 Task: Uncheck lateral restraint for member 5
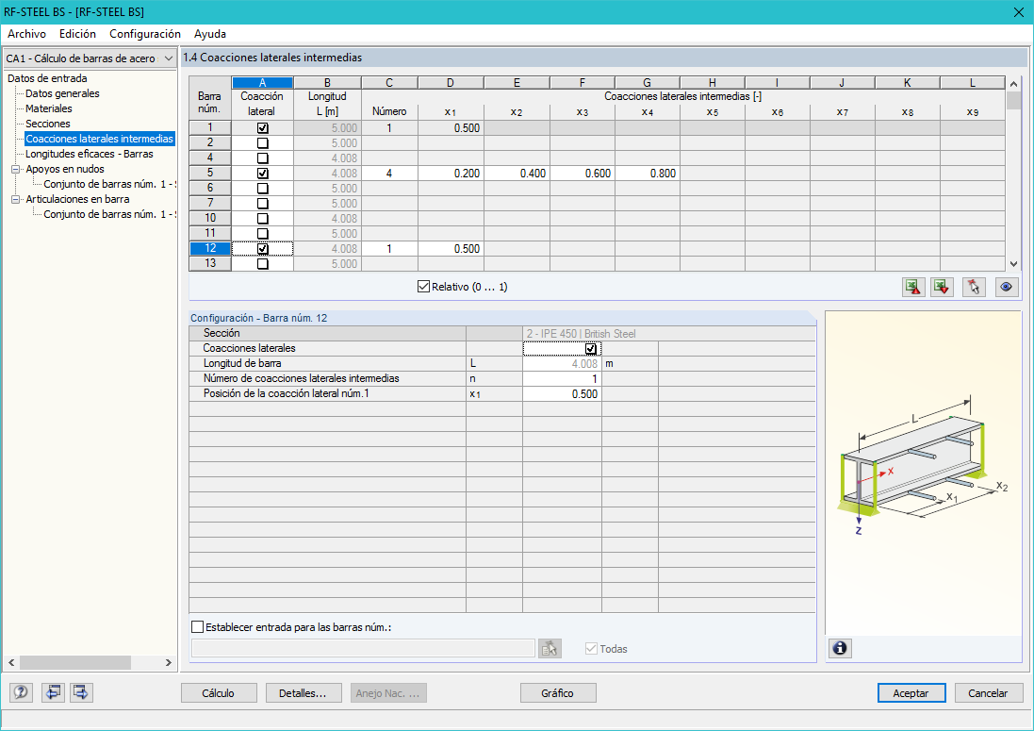pos(262,174)
